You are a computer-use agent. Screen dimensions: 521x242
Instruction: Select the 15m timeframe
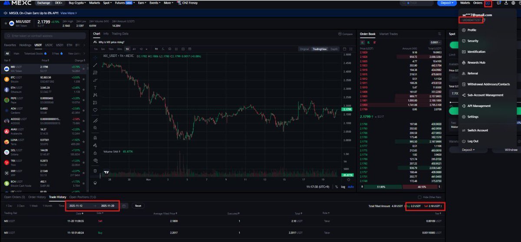(x=112, y=49)
